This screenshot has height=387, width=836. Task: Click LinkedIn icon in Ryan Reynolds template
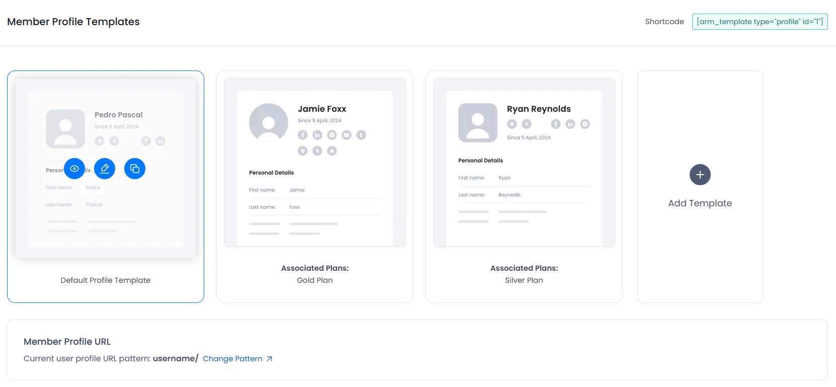[570, 124]
